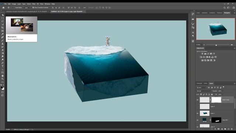
Task: Select the Lasso tool
Action: tap(3, 21)
